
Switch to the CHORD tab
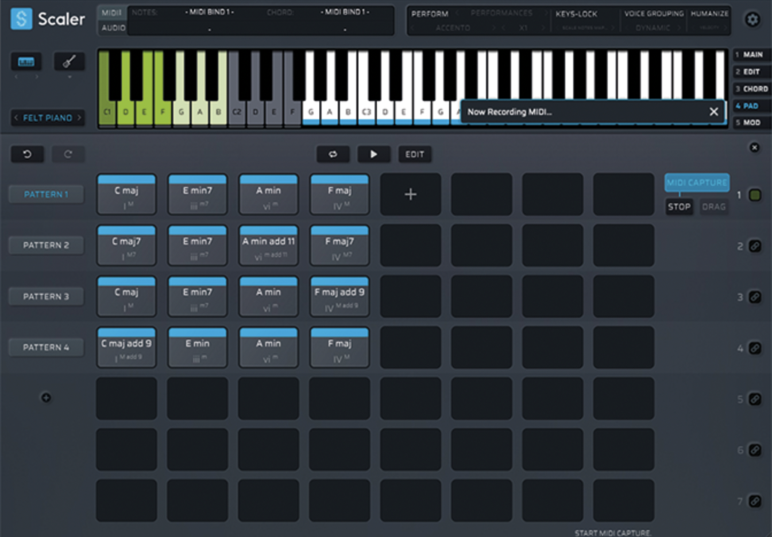[x=751, y=89]
